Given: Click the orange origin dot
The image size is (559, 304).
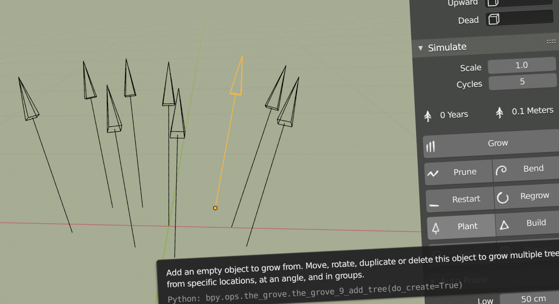Looking at the screenshot, I should click(x=215, y=208).
